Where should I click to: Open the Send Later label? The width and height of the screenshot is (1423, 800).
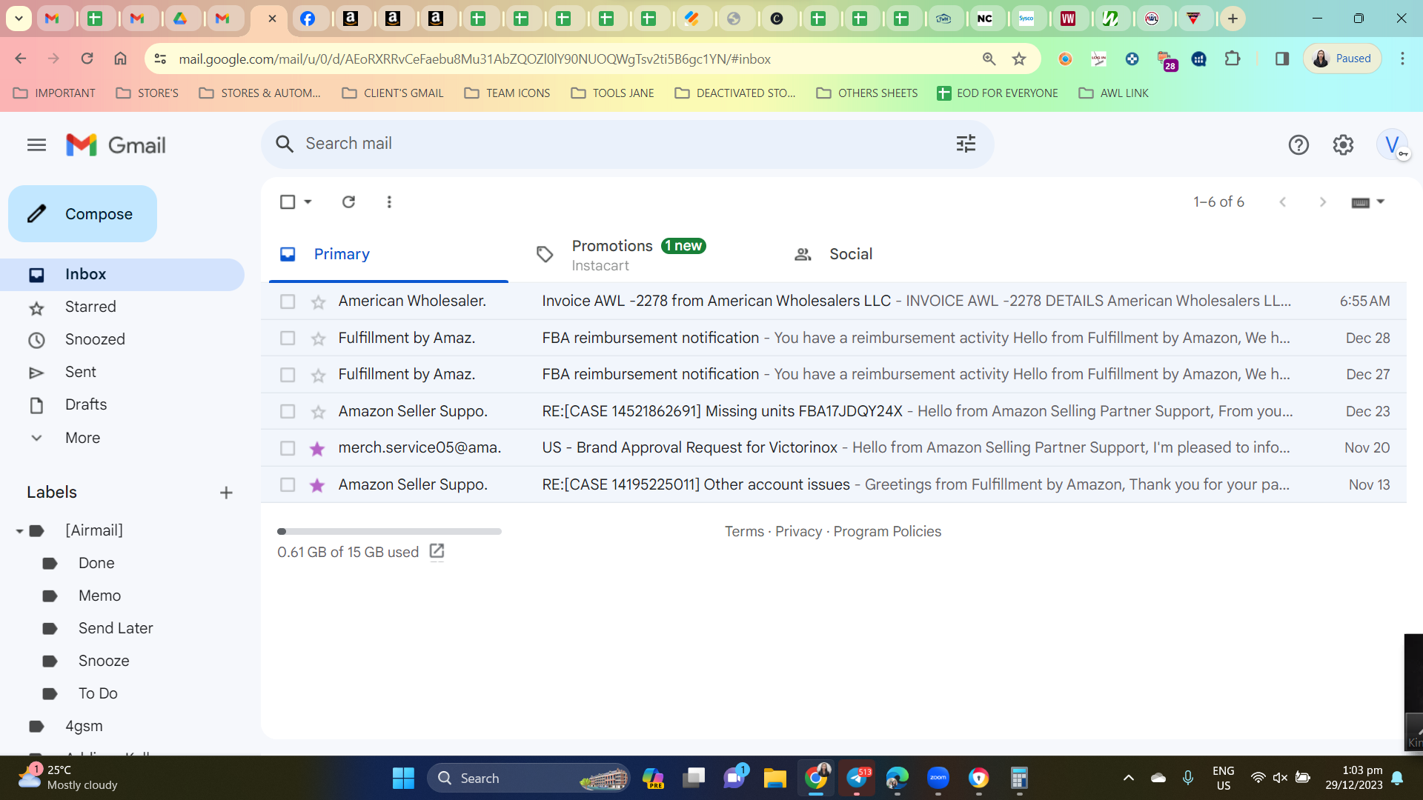(x=116, y=629)
